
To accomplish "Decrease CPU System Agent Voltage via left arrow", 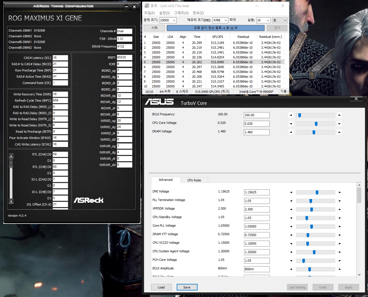I will (x=291, y=252).
